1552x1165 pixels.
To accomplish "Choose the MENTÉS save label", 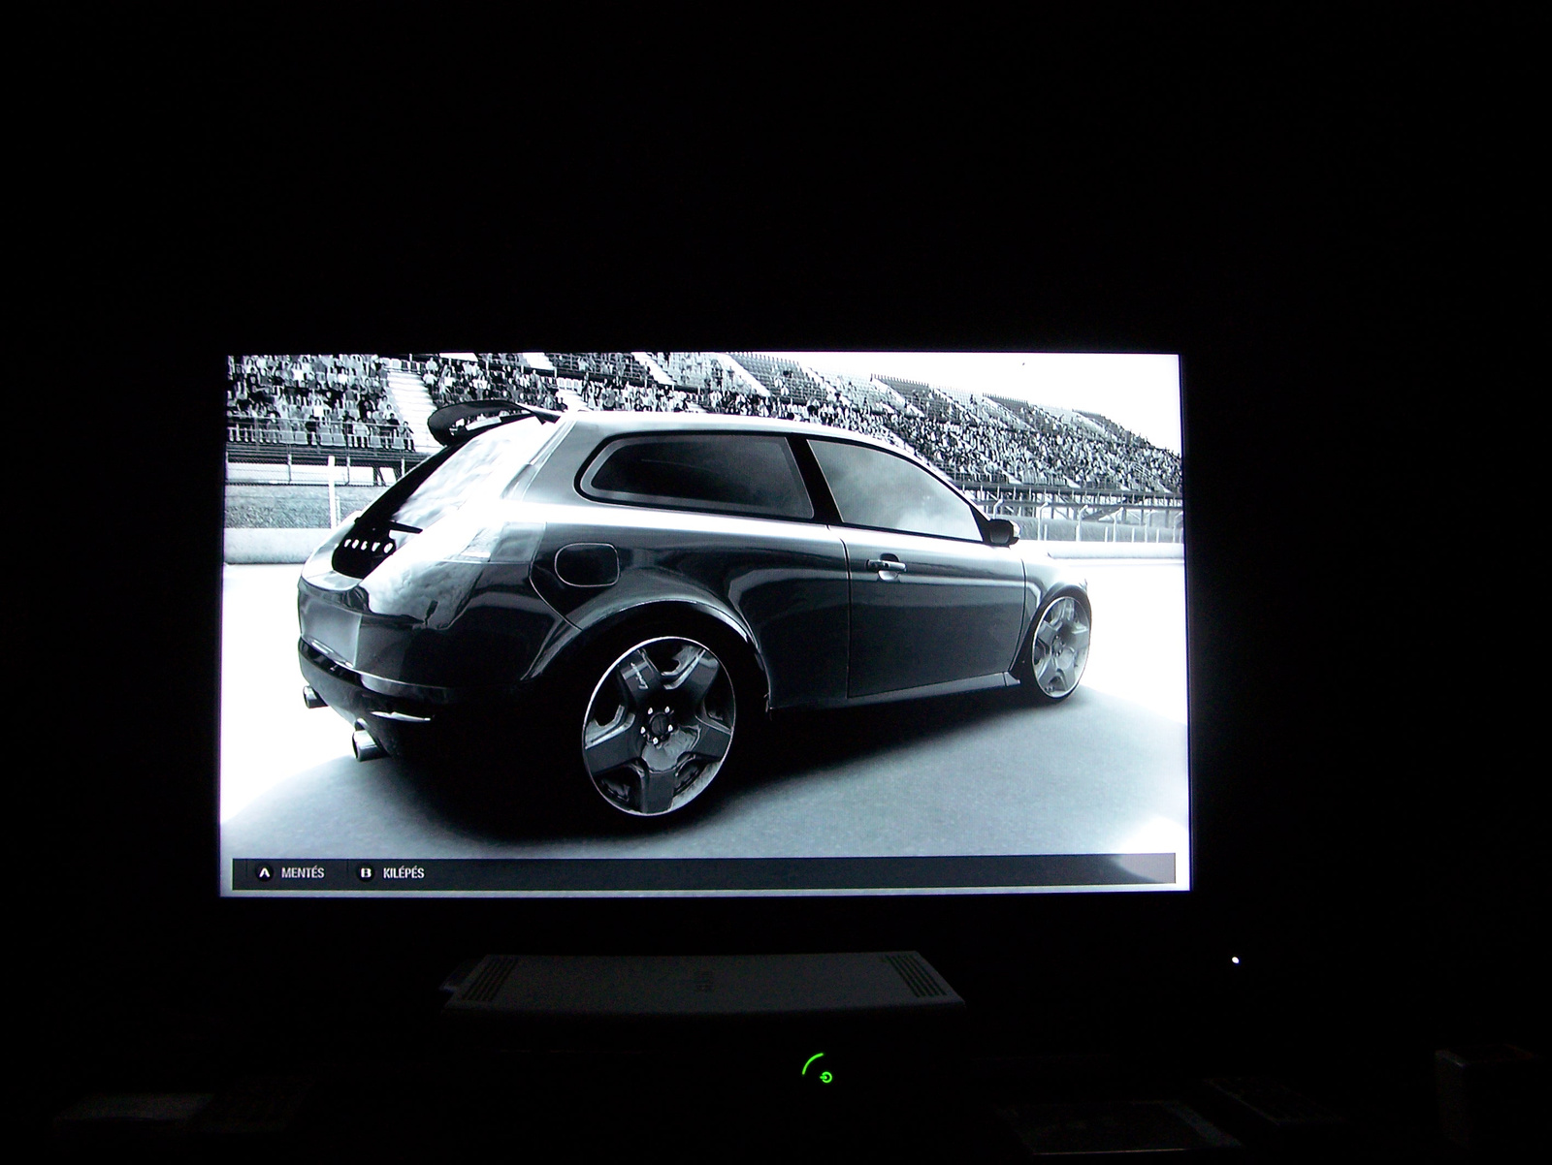I will (x=303, y=873).
